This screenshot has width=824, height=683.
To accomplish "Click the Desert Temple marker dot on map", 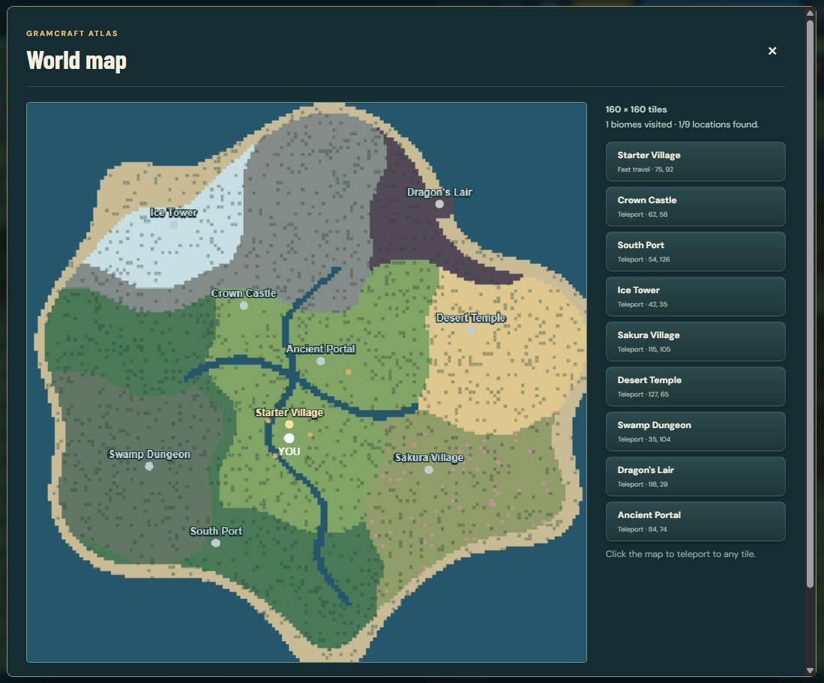I will point(472,330).
